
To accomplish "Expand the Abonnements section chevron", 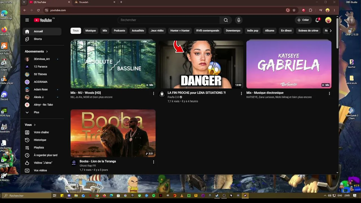I will (47, 51).
